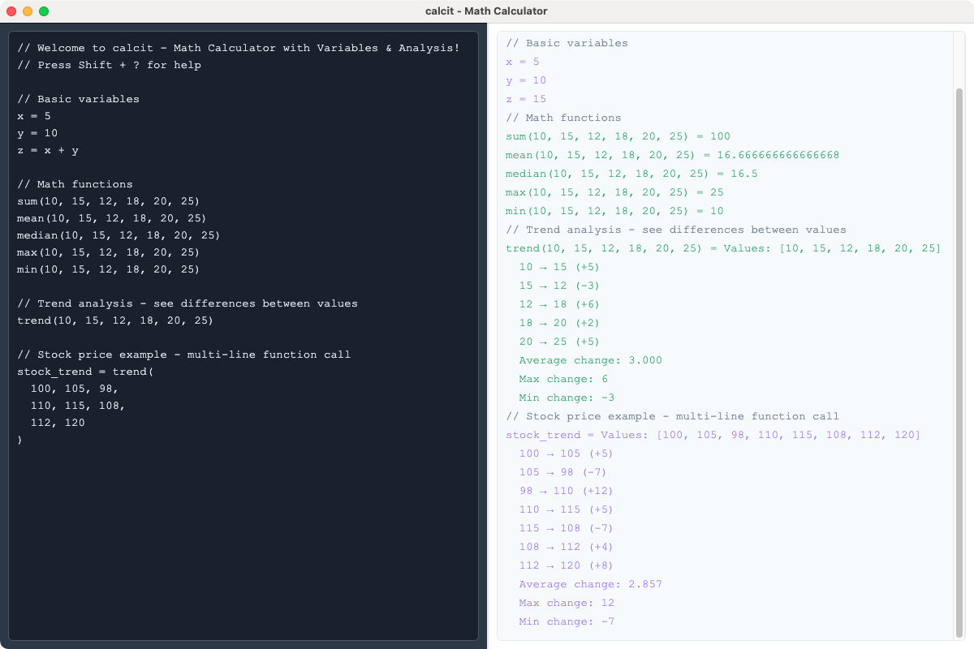Click the max function call line

point(108,251)
